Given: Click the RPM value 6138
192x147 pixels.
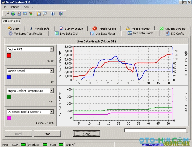Looking at the screenshot, I should pyautogui.click(x=51, y=61).
